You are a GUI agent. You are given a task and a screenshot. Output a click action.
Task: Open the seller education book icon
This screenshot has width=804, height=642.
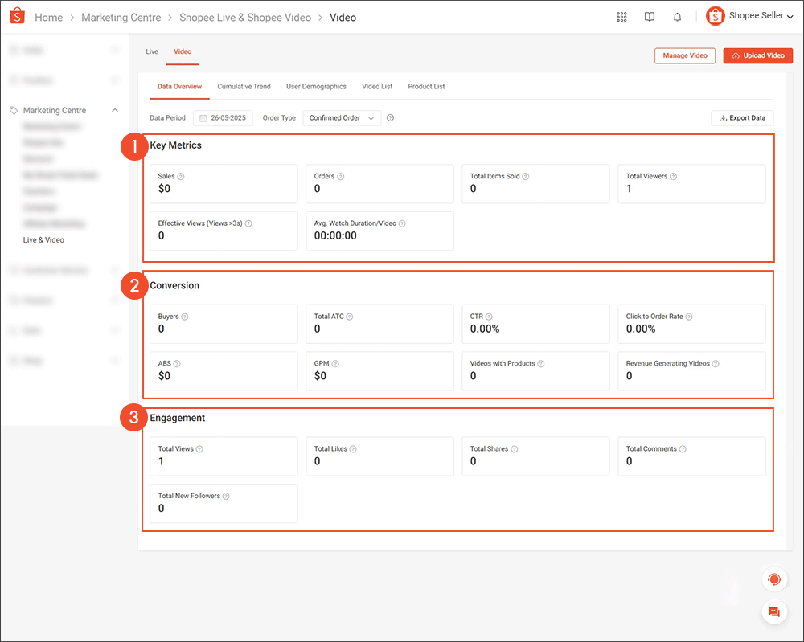click(x=649, y=18)
